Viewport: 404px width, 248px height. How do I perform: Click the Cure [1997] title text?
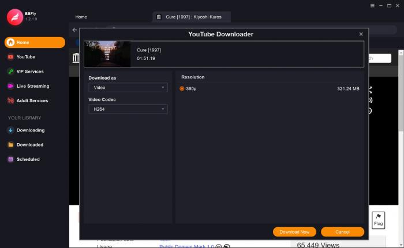149,50
